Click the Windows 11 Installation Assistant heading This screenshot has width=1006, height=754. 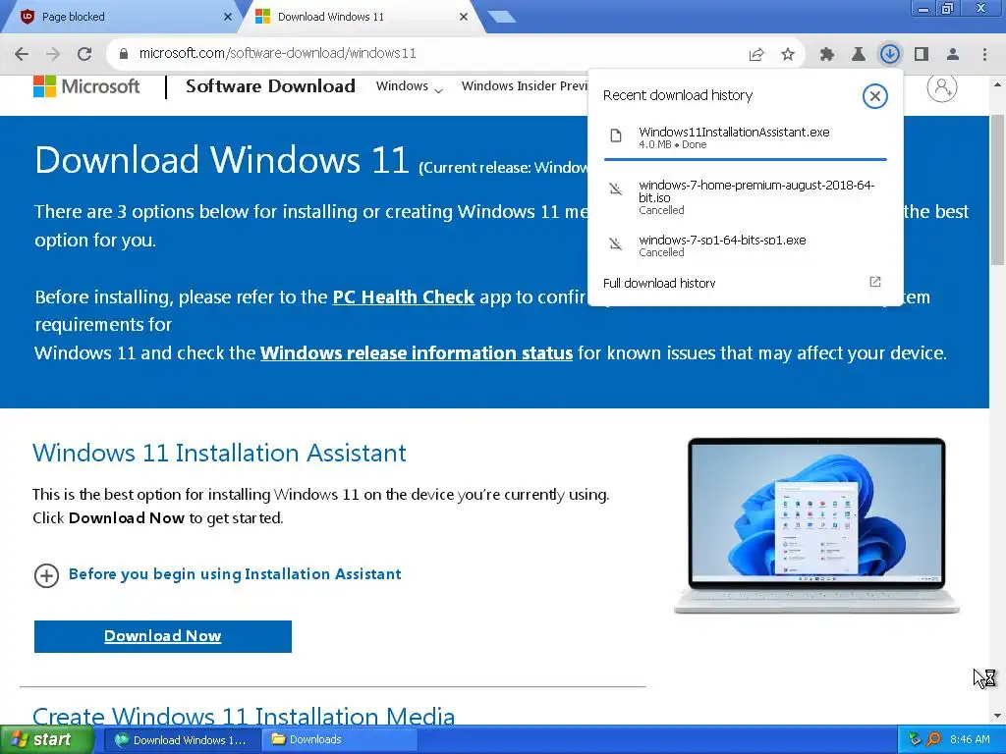click(x=219, y=453)
